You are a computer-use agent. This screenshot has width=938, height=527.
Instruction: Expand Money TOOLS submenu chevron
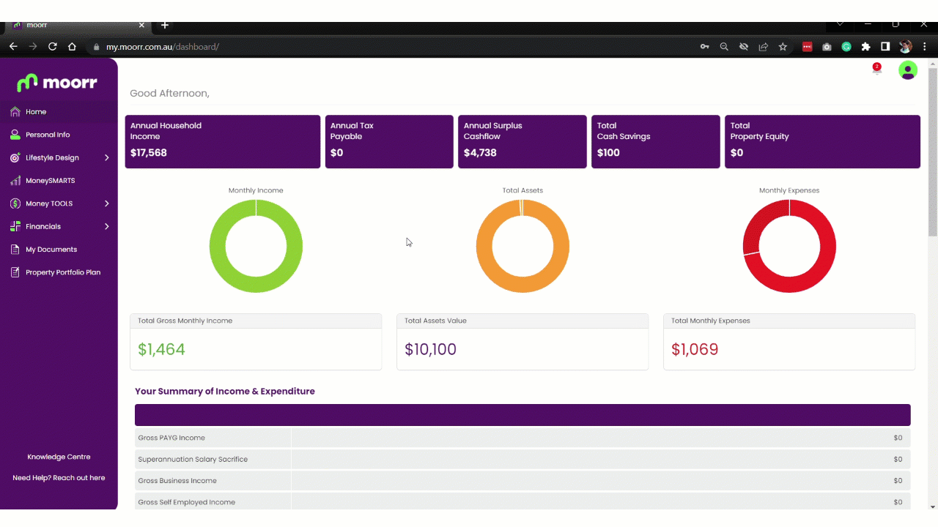point(106,203)
